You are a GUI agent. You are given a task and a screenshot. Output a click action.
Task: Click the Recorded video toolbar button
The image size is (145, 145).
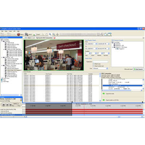(12, 34)
